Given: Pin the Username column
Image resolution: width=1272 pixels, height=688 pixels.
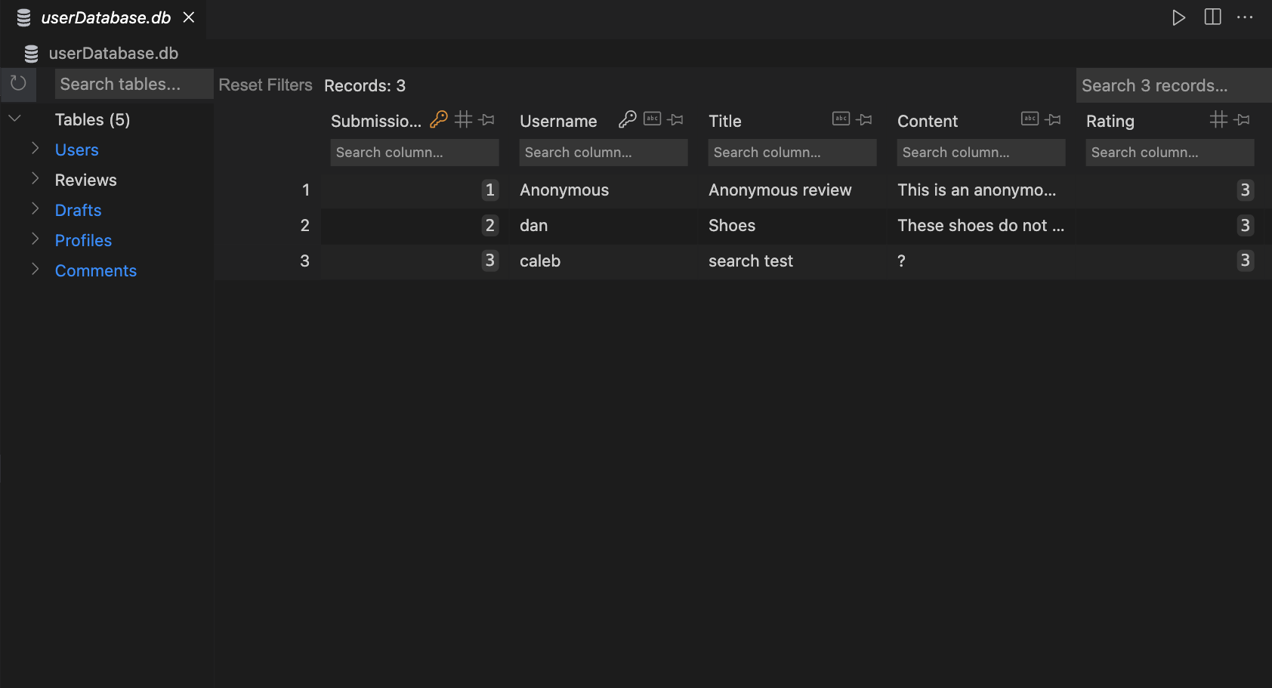Looking at the screenshot, I should tap(676, 119).
